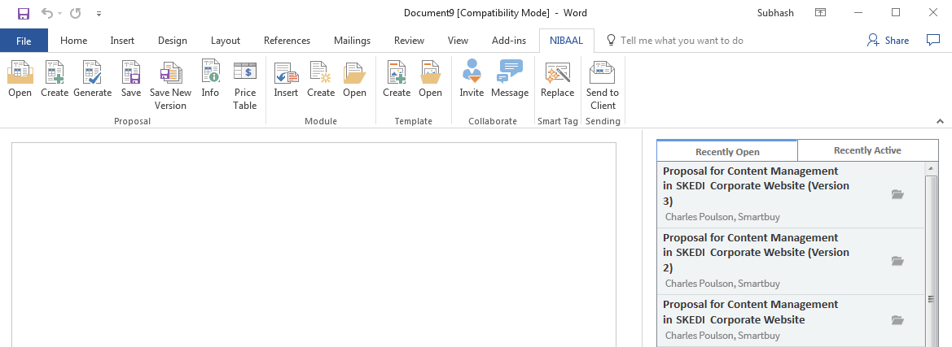The image size is (952, 347).
Task: Click the scroll up arrow in recent list
Action: pos(931,167)
